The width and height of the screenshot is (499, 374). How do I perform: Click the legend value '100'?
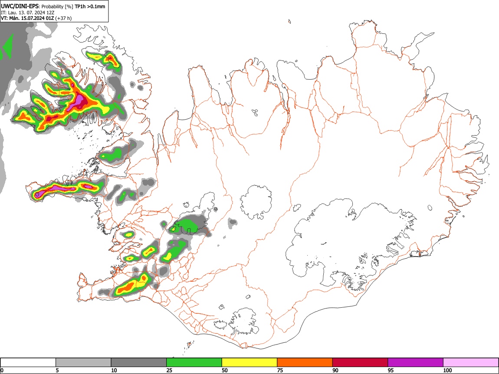point(447,370)
